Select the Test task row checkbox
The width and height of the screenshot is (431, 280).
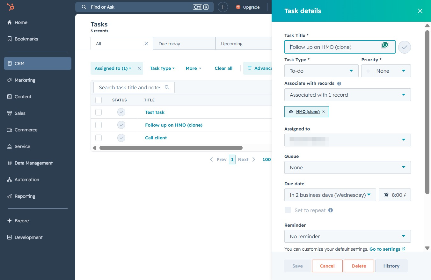99,112
